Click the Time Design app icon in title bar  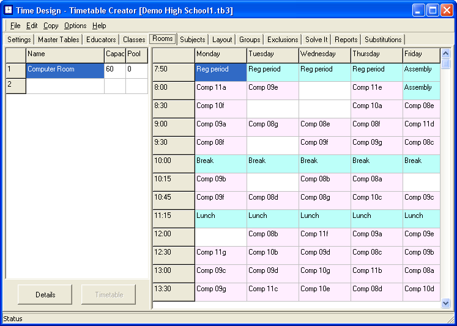click(x=8, y=10)
